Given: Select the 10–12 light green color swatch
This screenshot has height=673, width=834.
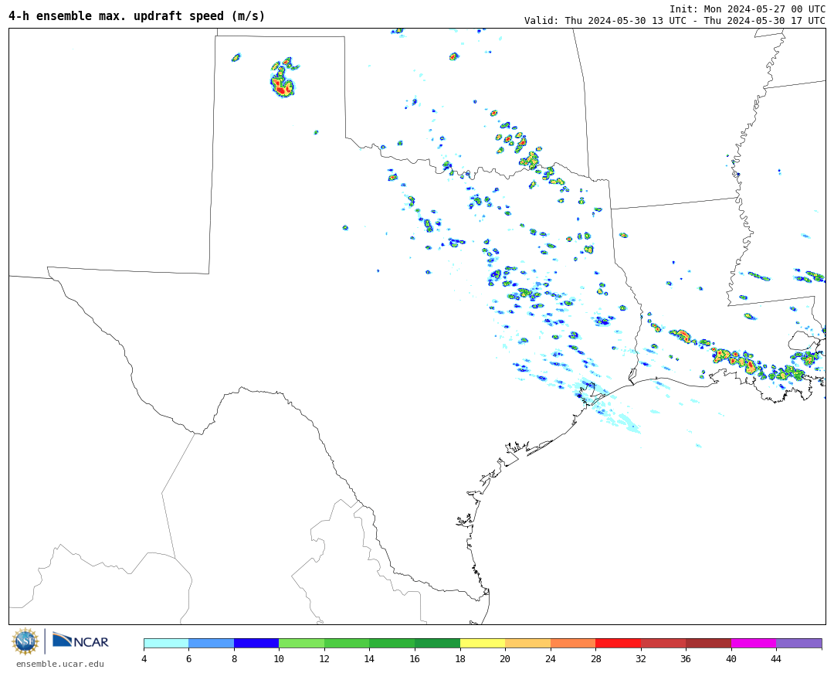Looking at the screenshot, I should (x=302, y=643).
